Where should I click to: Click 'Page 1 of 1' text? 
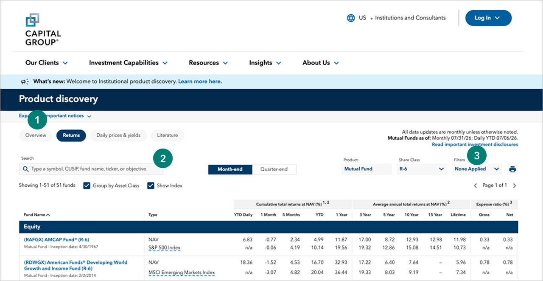tap(495, 185)
